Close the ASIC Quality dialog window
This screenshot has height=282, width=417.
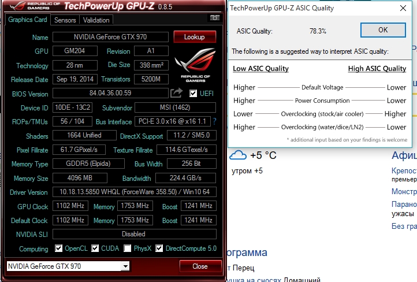tap(403, 8)
